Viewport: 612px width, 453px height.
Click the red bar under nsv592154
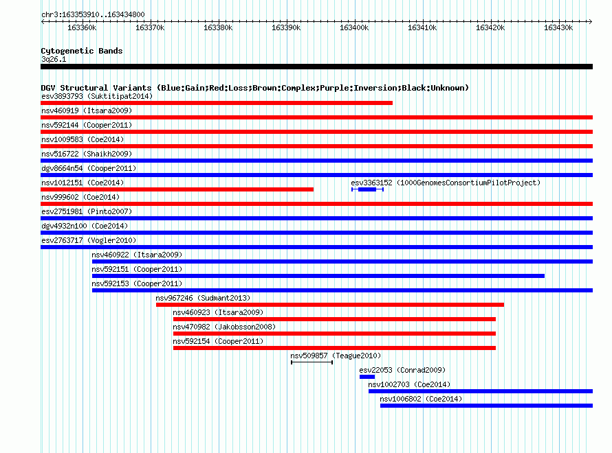(334, 348)
